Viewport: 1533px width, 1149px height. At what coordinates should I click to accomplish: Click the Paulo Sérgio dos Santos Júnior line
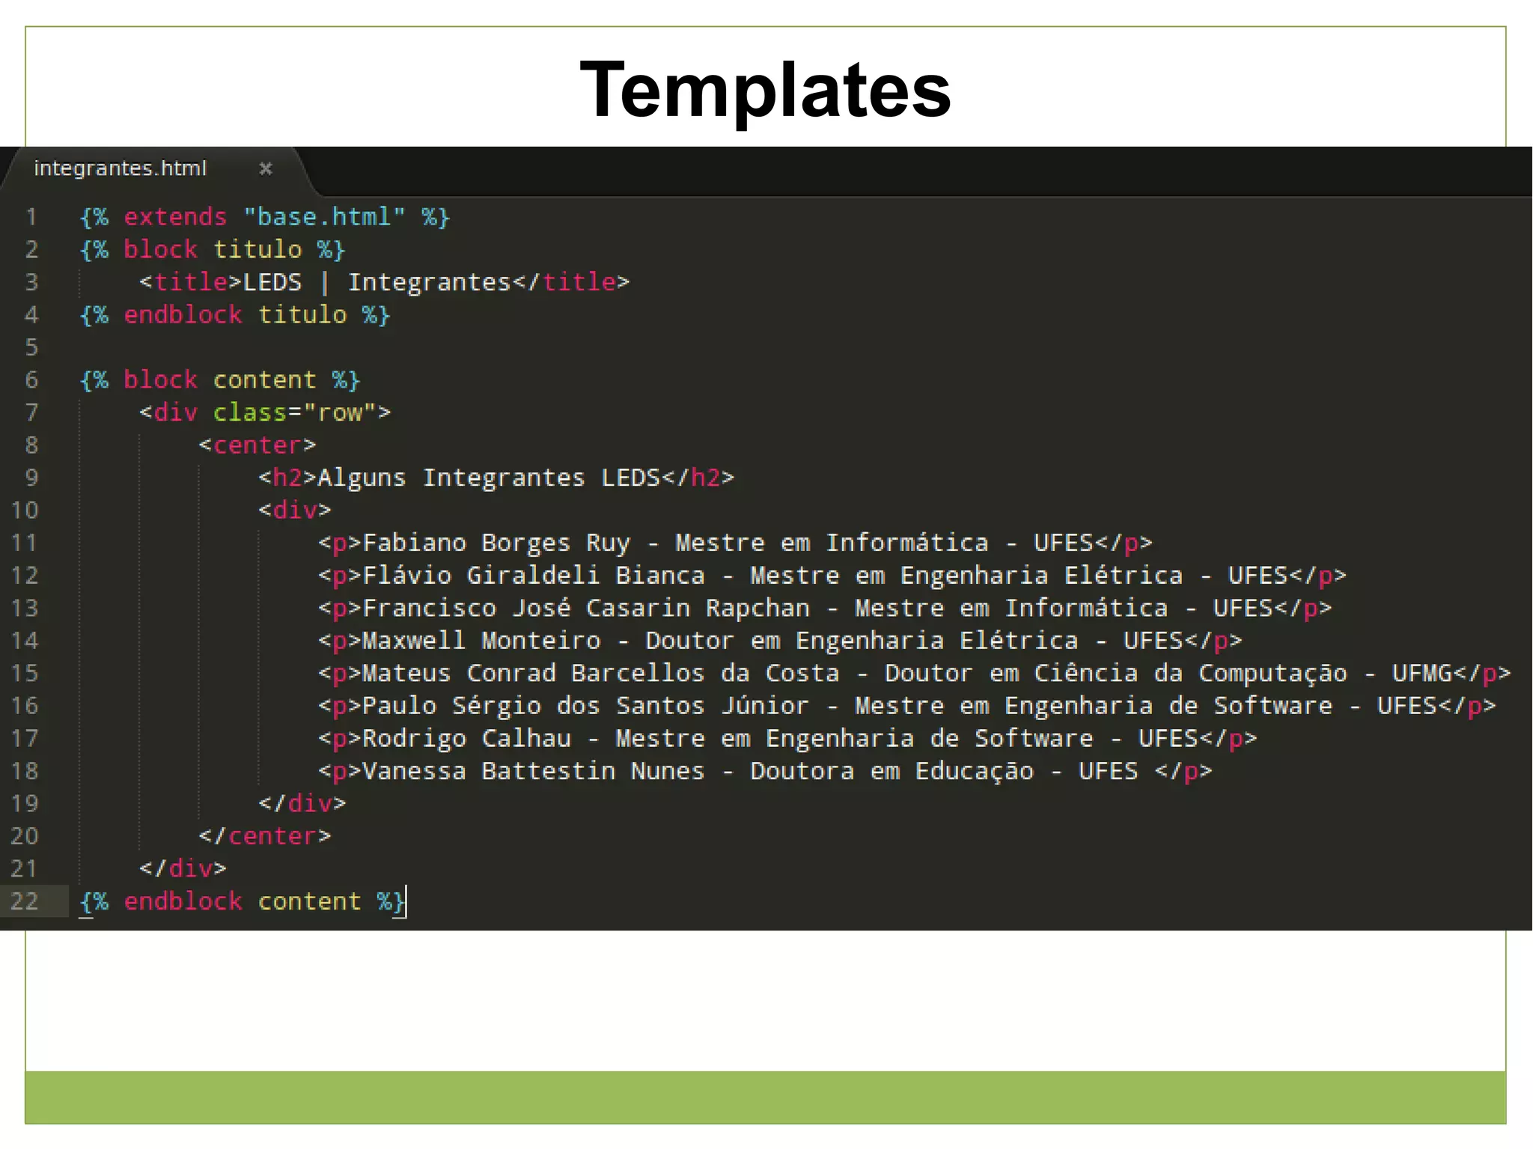907,706
